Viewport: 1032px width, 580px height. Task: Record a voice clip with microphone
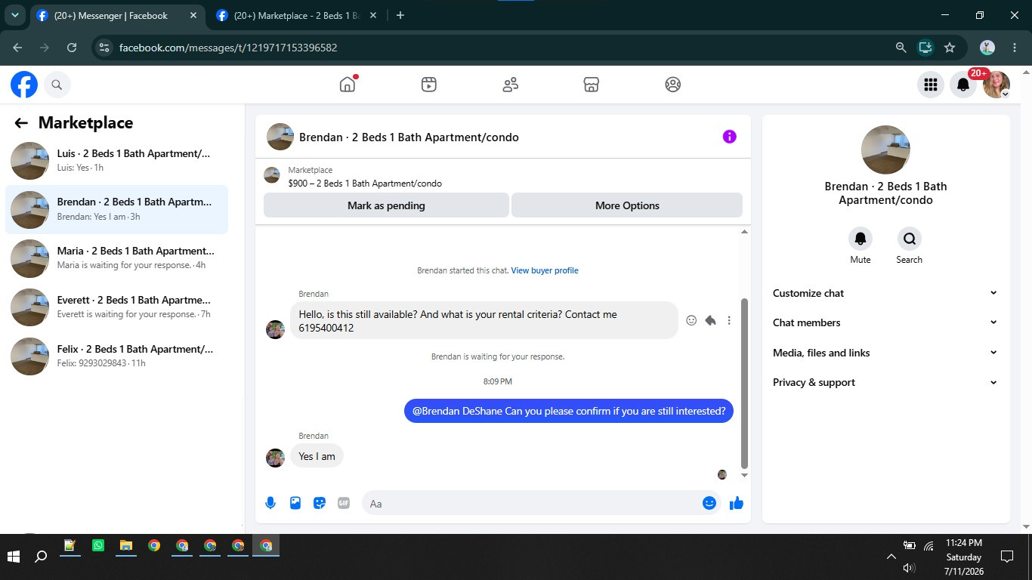(270, 503)
